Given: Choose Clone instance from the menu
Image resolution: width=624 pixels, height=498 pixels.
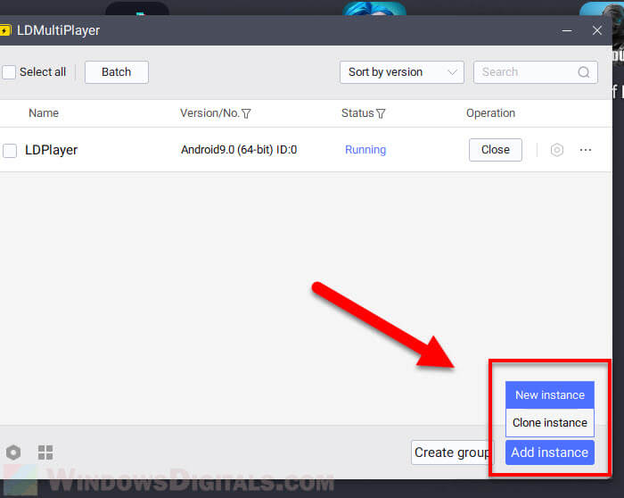Looking at the screenshot, I should coord(550,422).
